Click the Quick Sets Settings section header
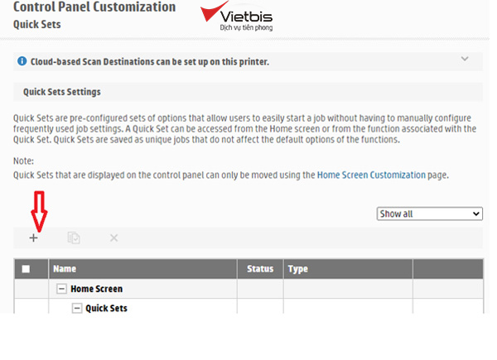 61,92
